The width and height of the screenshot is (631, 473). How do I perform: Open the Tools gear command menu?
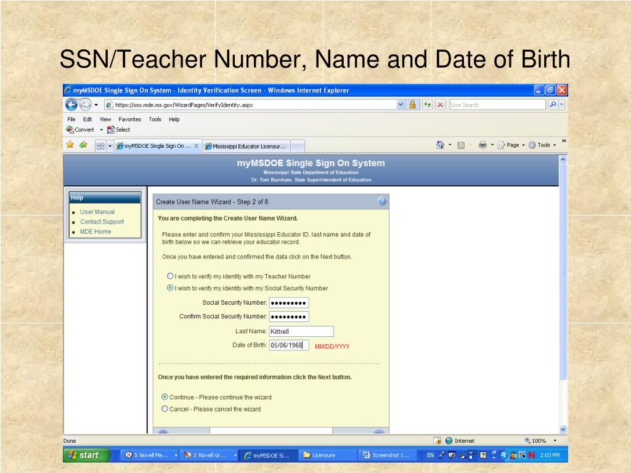pyautogui.click(x=542, y=145)
